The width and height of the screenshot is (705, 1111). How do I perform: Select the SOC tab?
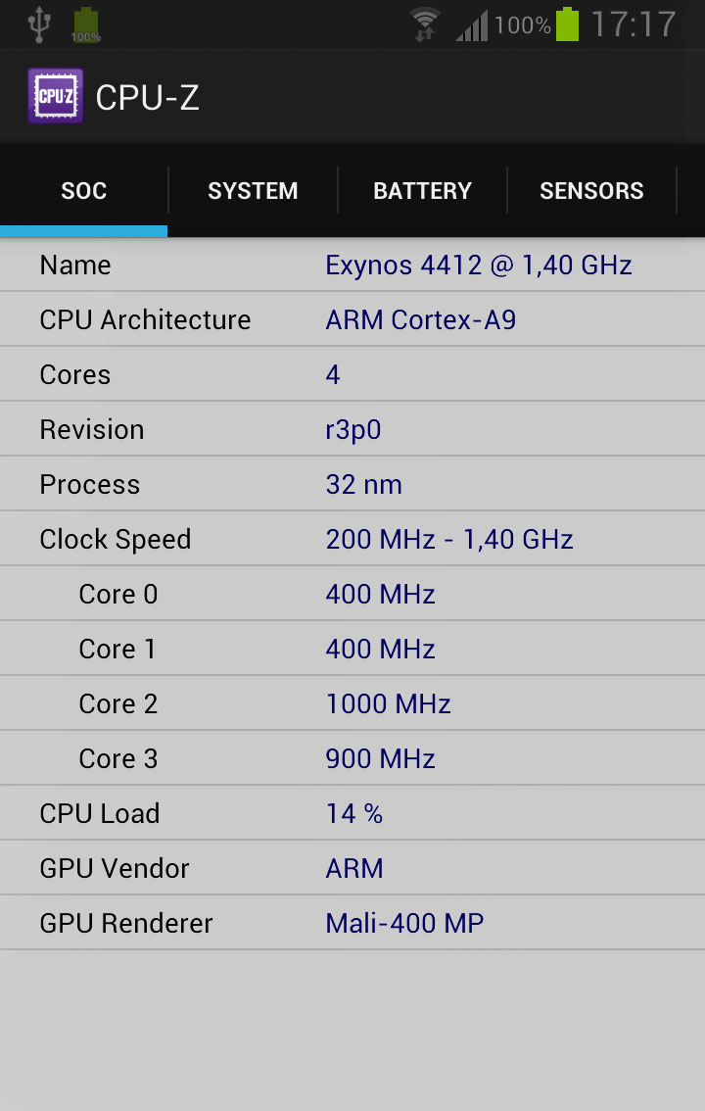point(84,191)
